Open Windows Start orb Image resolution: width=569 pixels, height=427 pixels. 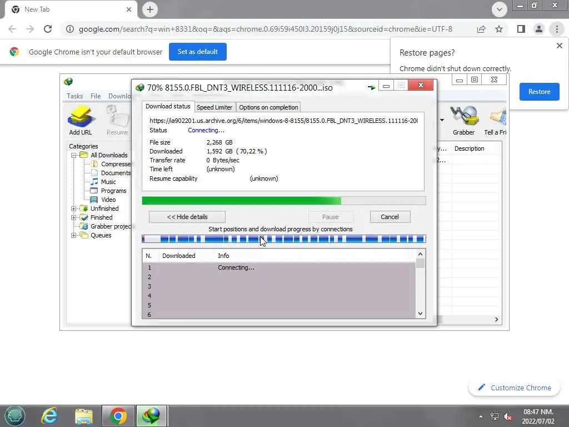click(15, 416)
